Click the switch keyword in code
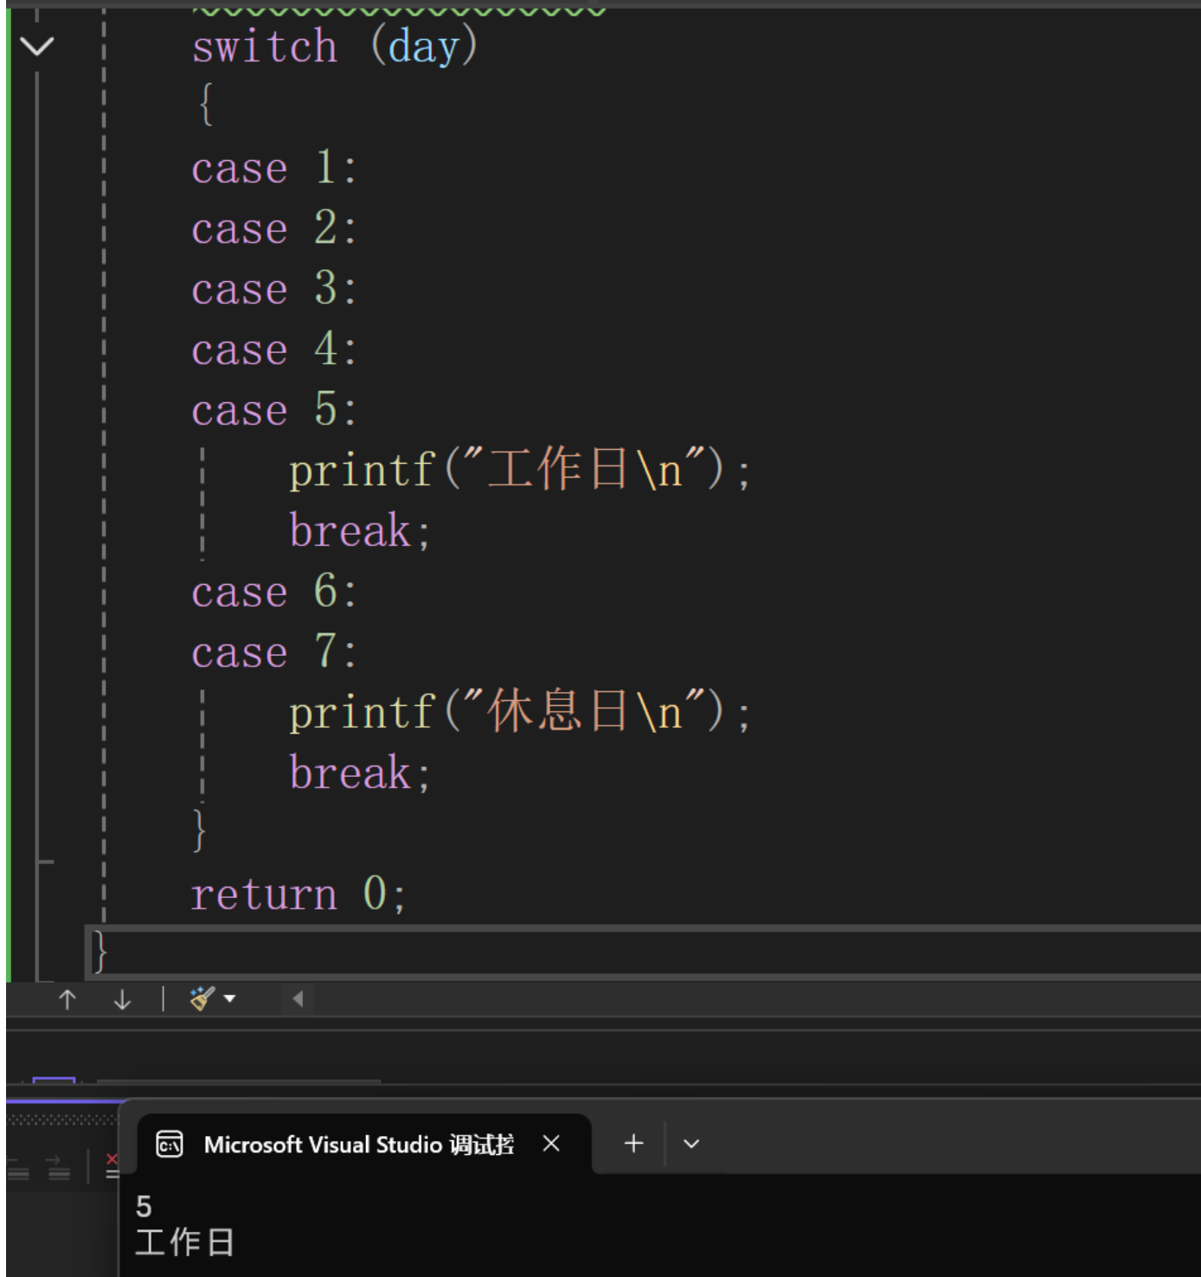Image resolution: width=1201 pixels, height=1277 pixels. [x=264, y=47]
